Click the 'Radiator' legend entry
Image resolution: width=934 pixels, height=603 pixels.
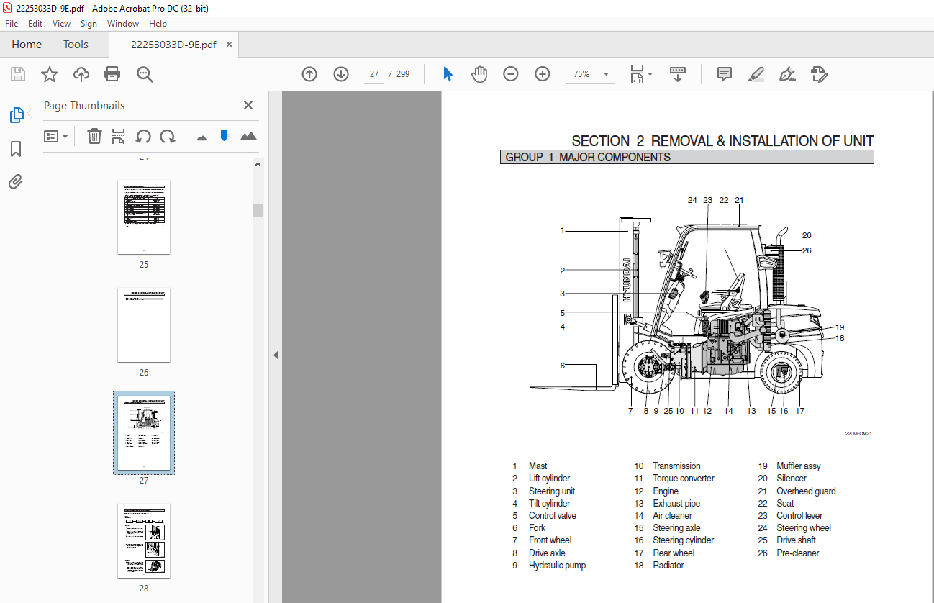[x=668, y=566]
